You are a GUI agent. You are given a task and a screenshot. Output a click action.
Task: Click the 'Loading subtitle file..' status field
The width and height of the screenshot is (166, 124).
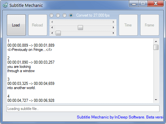pyautogui.click(x=83, y=109)
